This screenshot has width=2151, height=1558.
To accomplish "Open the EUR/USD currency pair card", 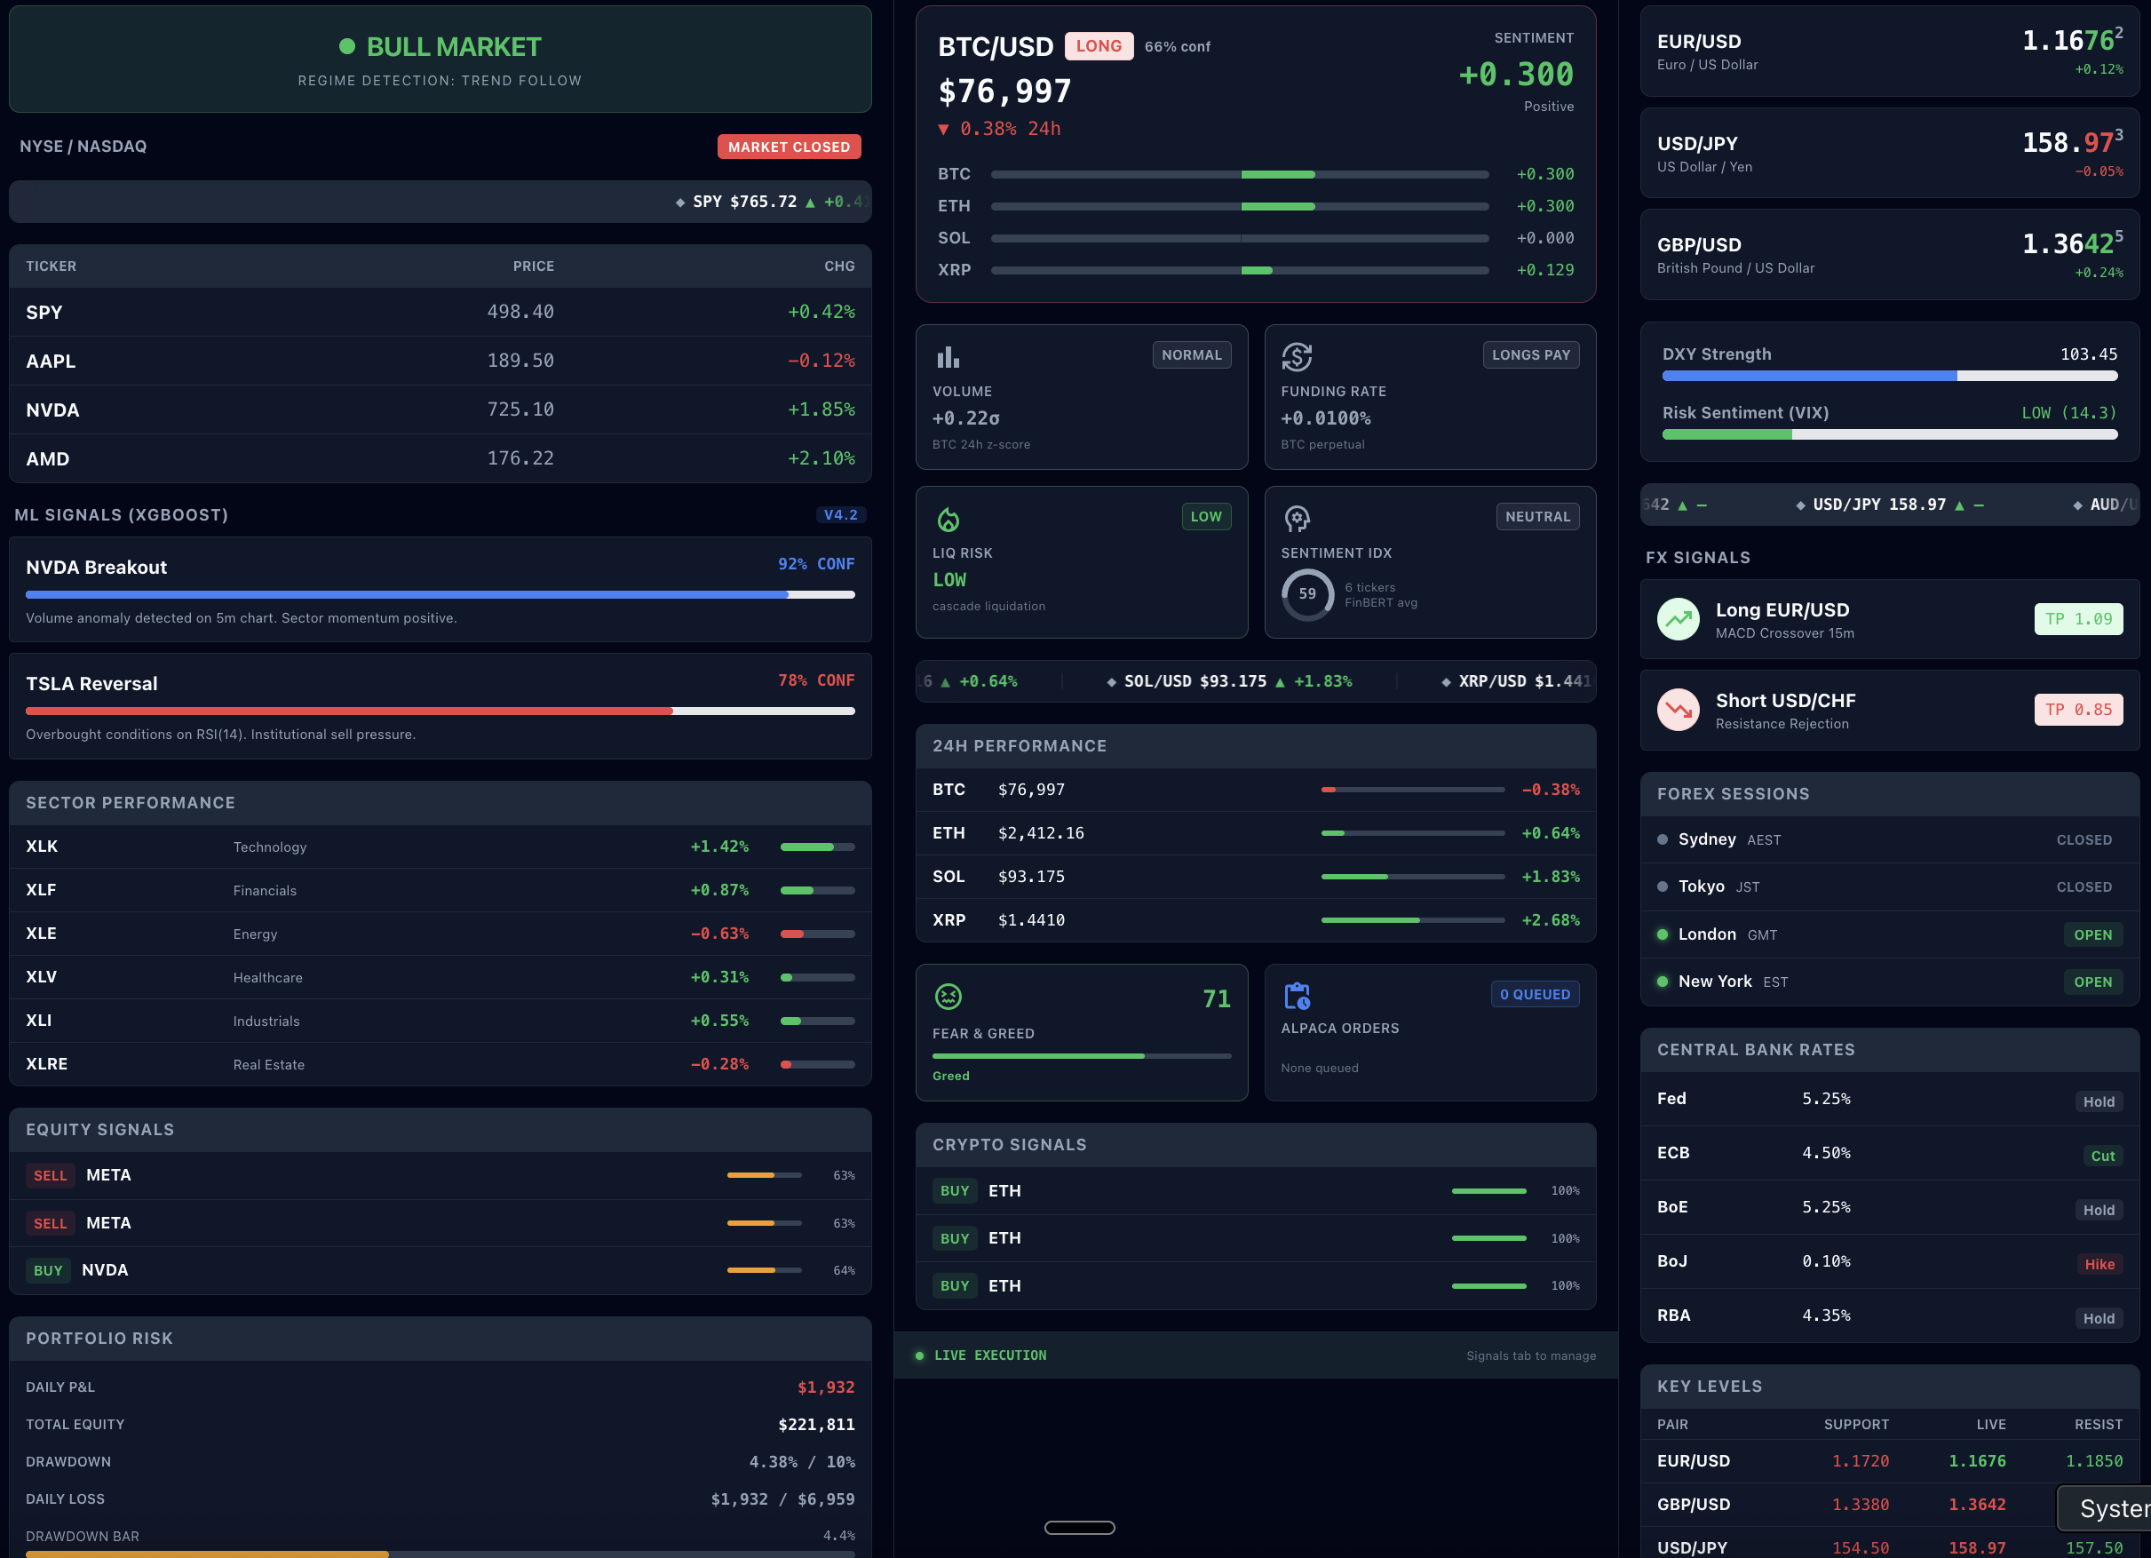I will (1889, 52).
